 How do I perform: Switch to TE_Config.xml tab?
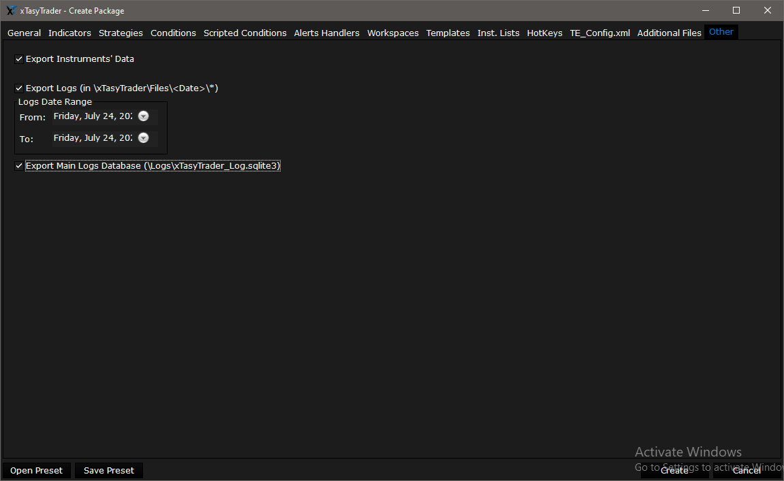pos(599,33)
